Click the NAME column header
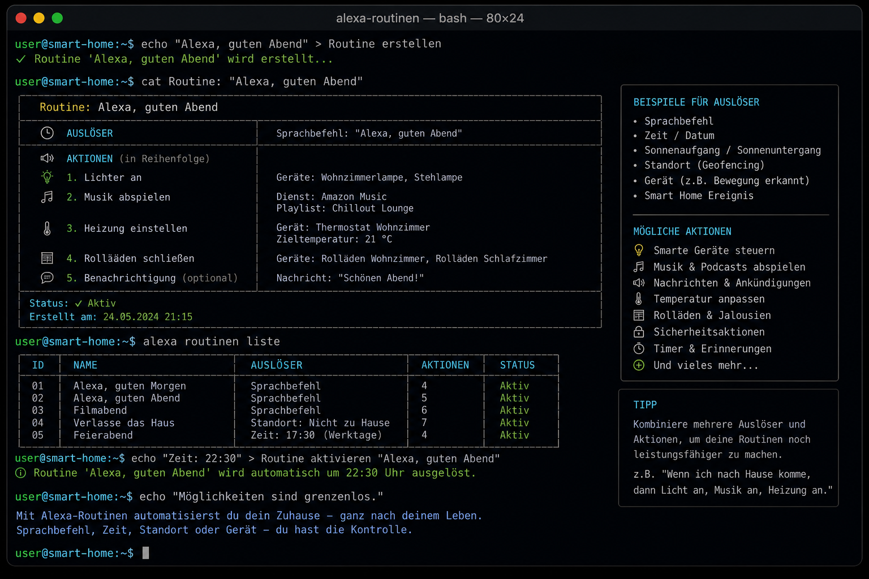Screen dimensions: 869x579 coord(85,365)
